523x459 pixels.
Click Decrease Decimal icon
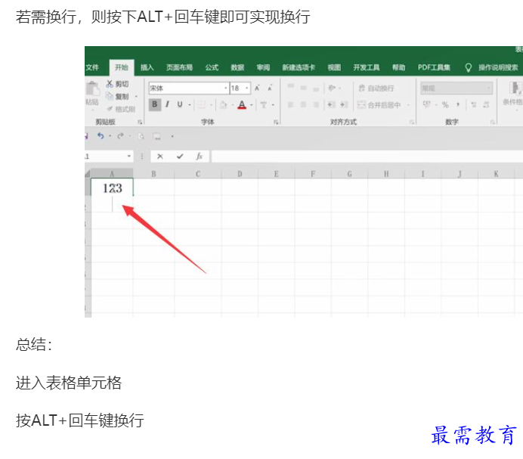[486, 105]
